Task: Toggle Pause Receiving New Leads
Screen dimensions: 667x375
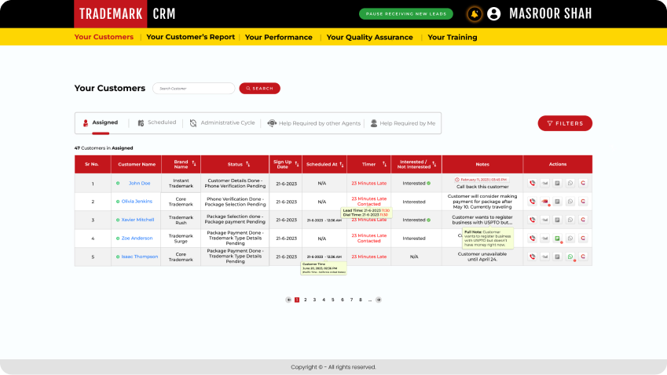Action: pyautogui.click(x=406, y=14)
